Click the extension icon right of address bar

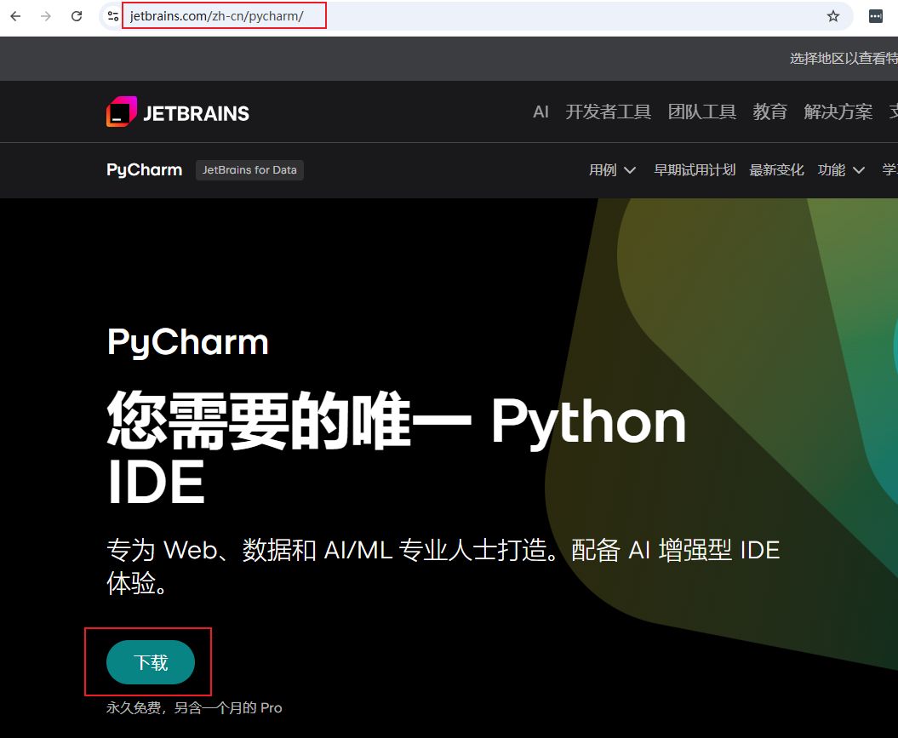(x=875, y=16)
